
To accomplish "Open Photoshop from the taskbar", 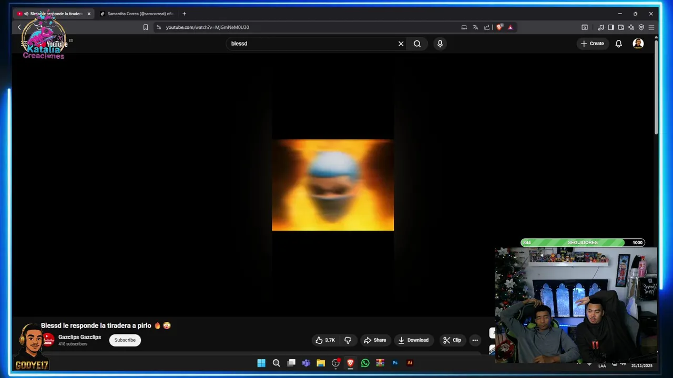I will (x=395, y=363).
